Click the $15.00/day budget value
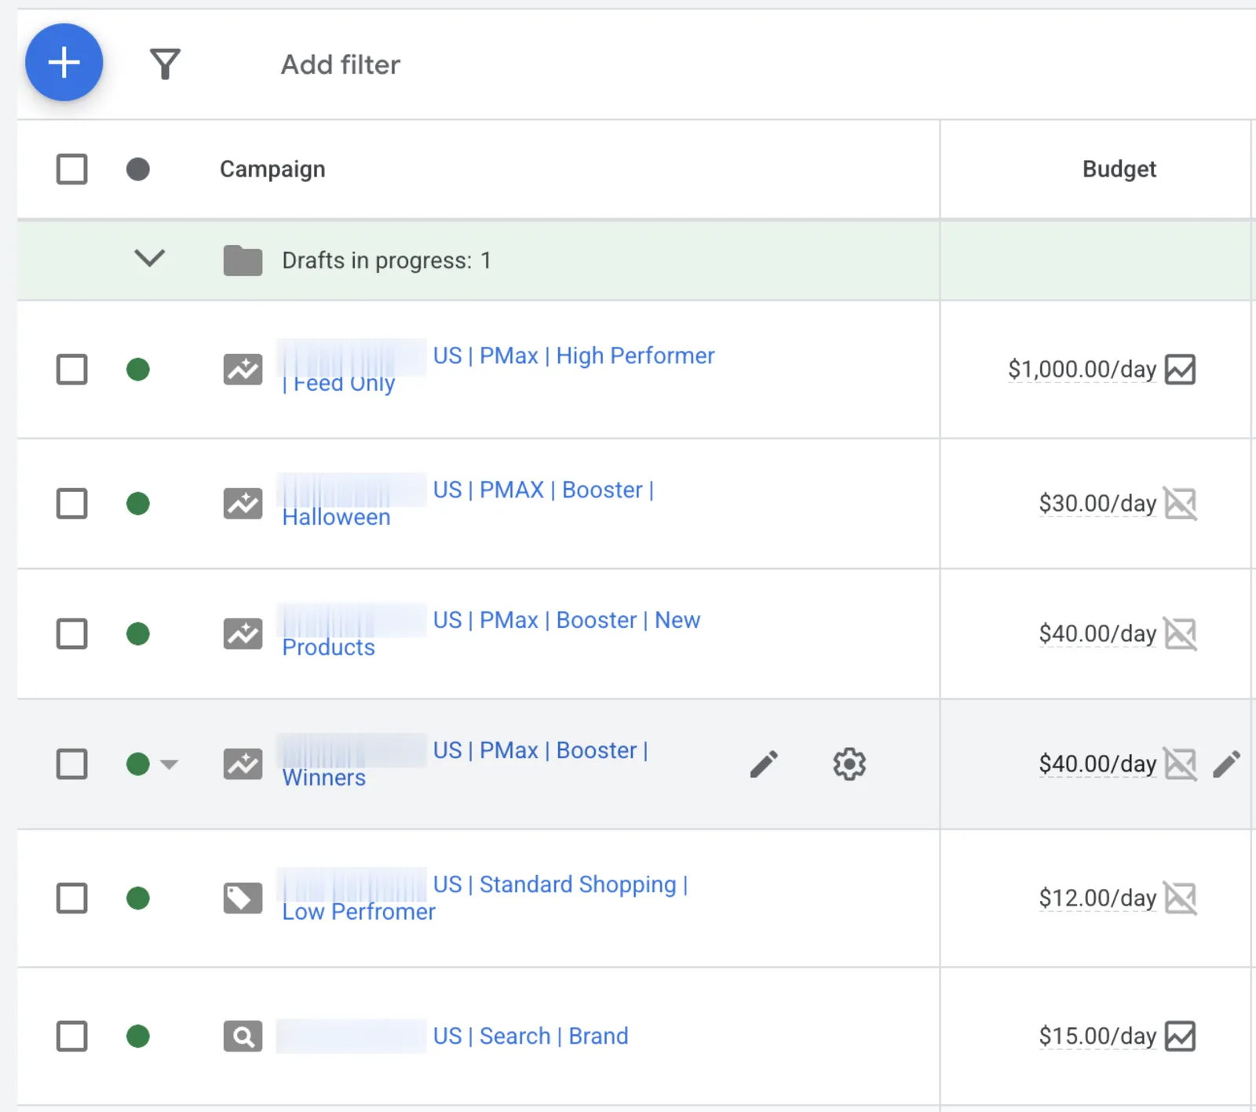The image size is (1256, 1112). tap(1097, 1036)
